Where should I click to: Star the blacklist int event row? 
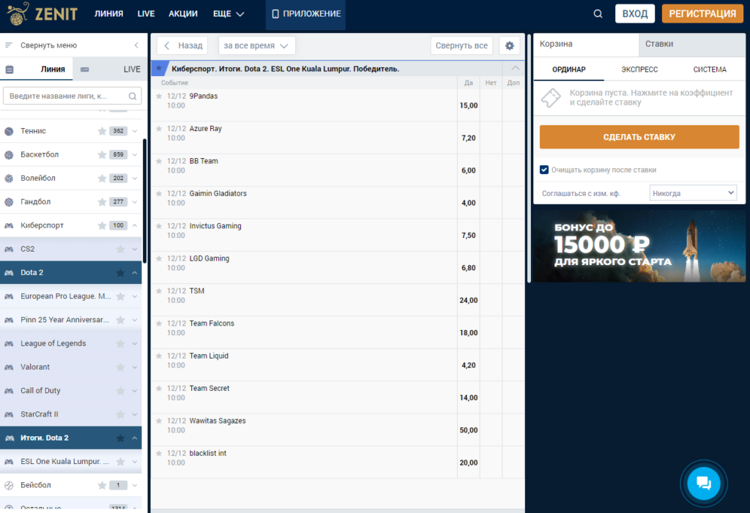[x=159, y=453]
